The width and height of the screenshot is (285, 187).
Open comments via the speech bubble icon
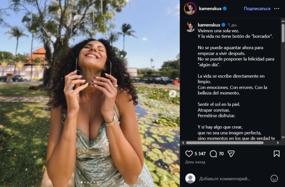point(213,154)
